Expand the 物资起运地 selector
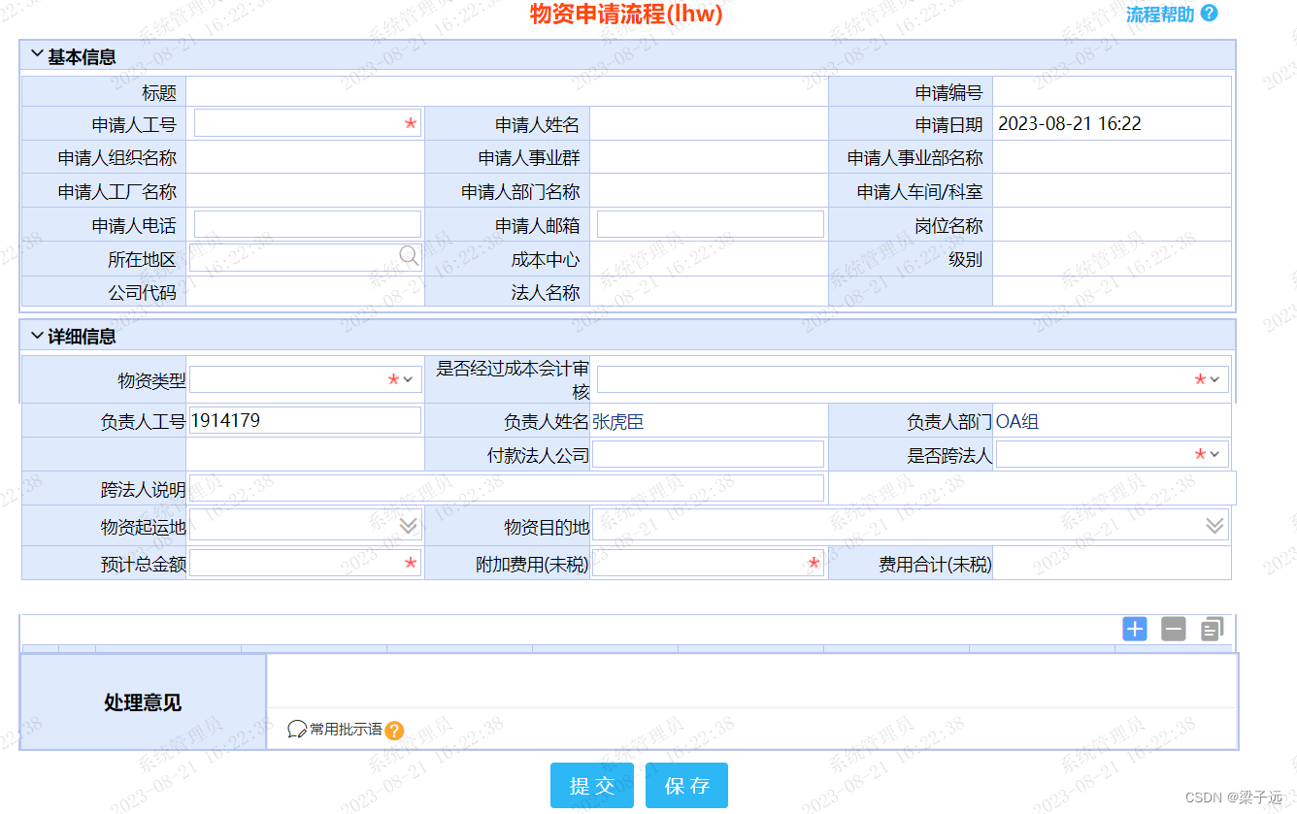This screenshot has height=814, width=1297. coord(409,526)
